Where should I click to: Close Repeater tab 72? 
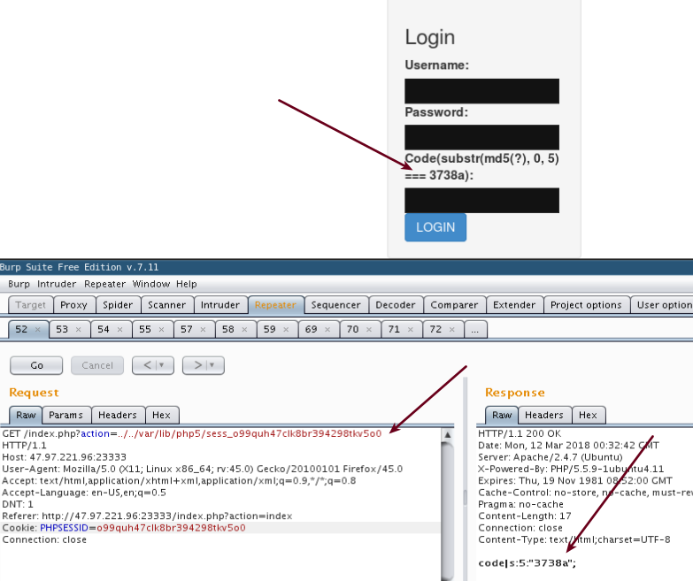tap(451, 329)
